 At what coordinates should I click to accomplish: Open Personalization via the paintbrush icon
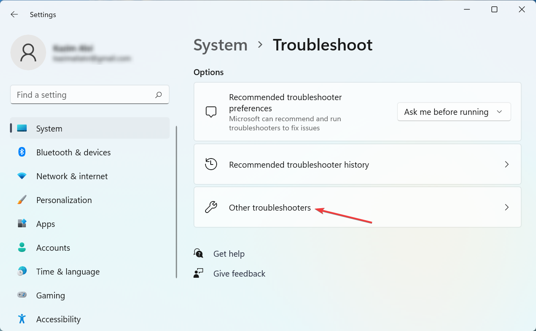point(21,200)
